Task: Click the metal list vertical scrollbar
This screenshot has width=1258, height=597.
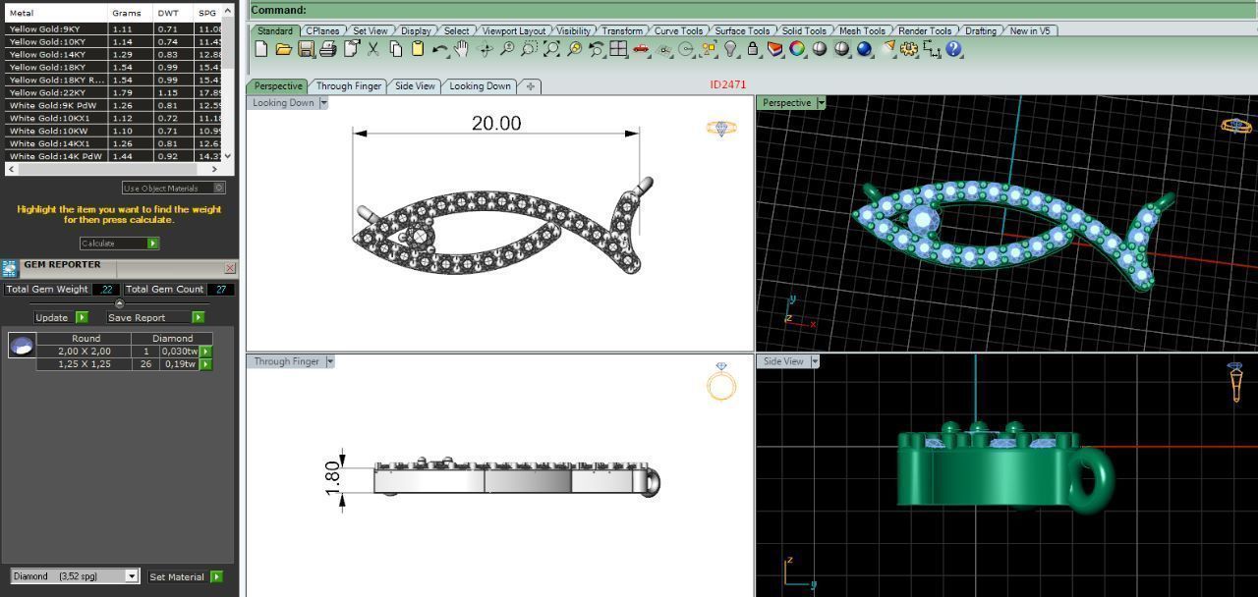Action: [228, 81]
